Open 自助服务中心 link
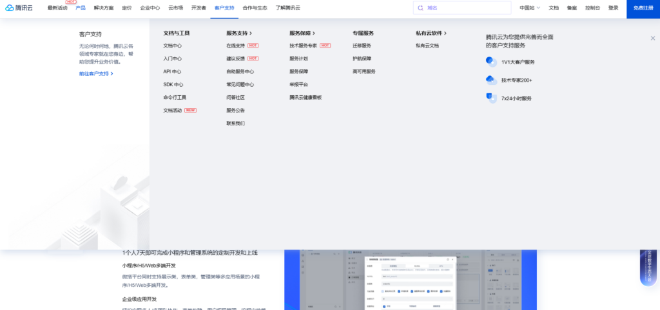 pyautogui.click(x=240, y=71)
